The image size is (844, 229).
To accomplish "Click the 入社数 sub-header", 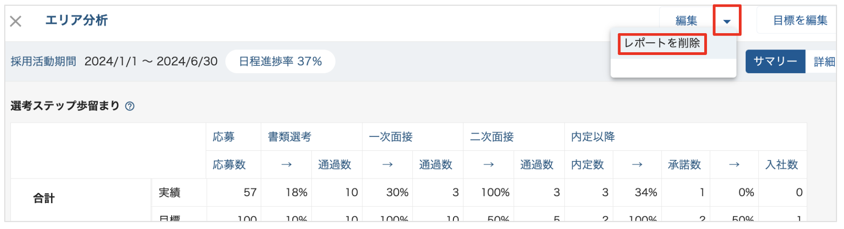I will pyautogui.click(x=782, y=164).
